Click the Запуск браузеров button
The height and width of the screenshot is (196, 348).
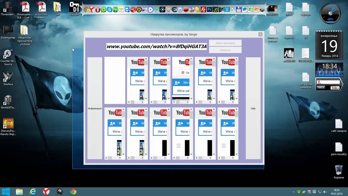pyautogui.click(x=225, y=43)
